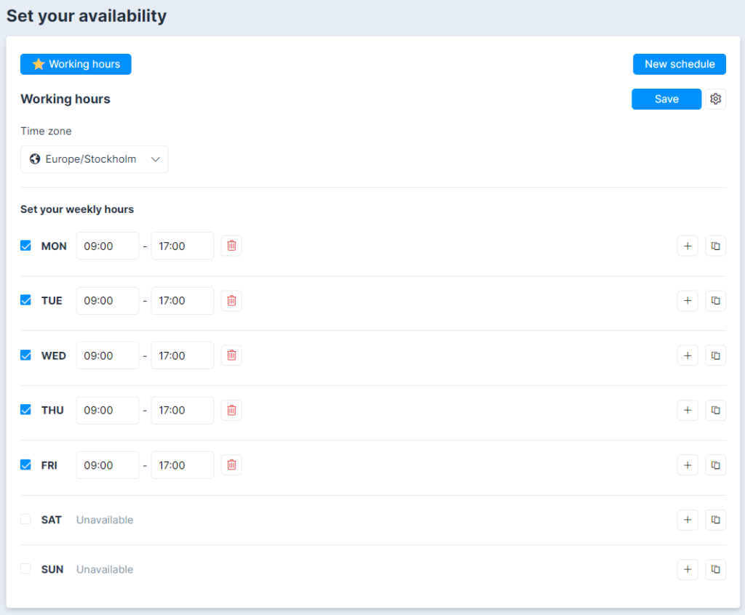Delete Monday's time slot with trash icon
745x615 pixels.
click(x=231, y=246)
